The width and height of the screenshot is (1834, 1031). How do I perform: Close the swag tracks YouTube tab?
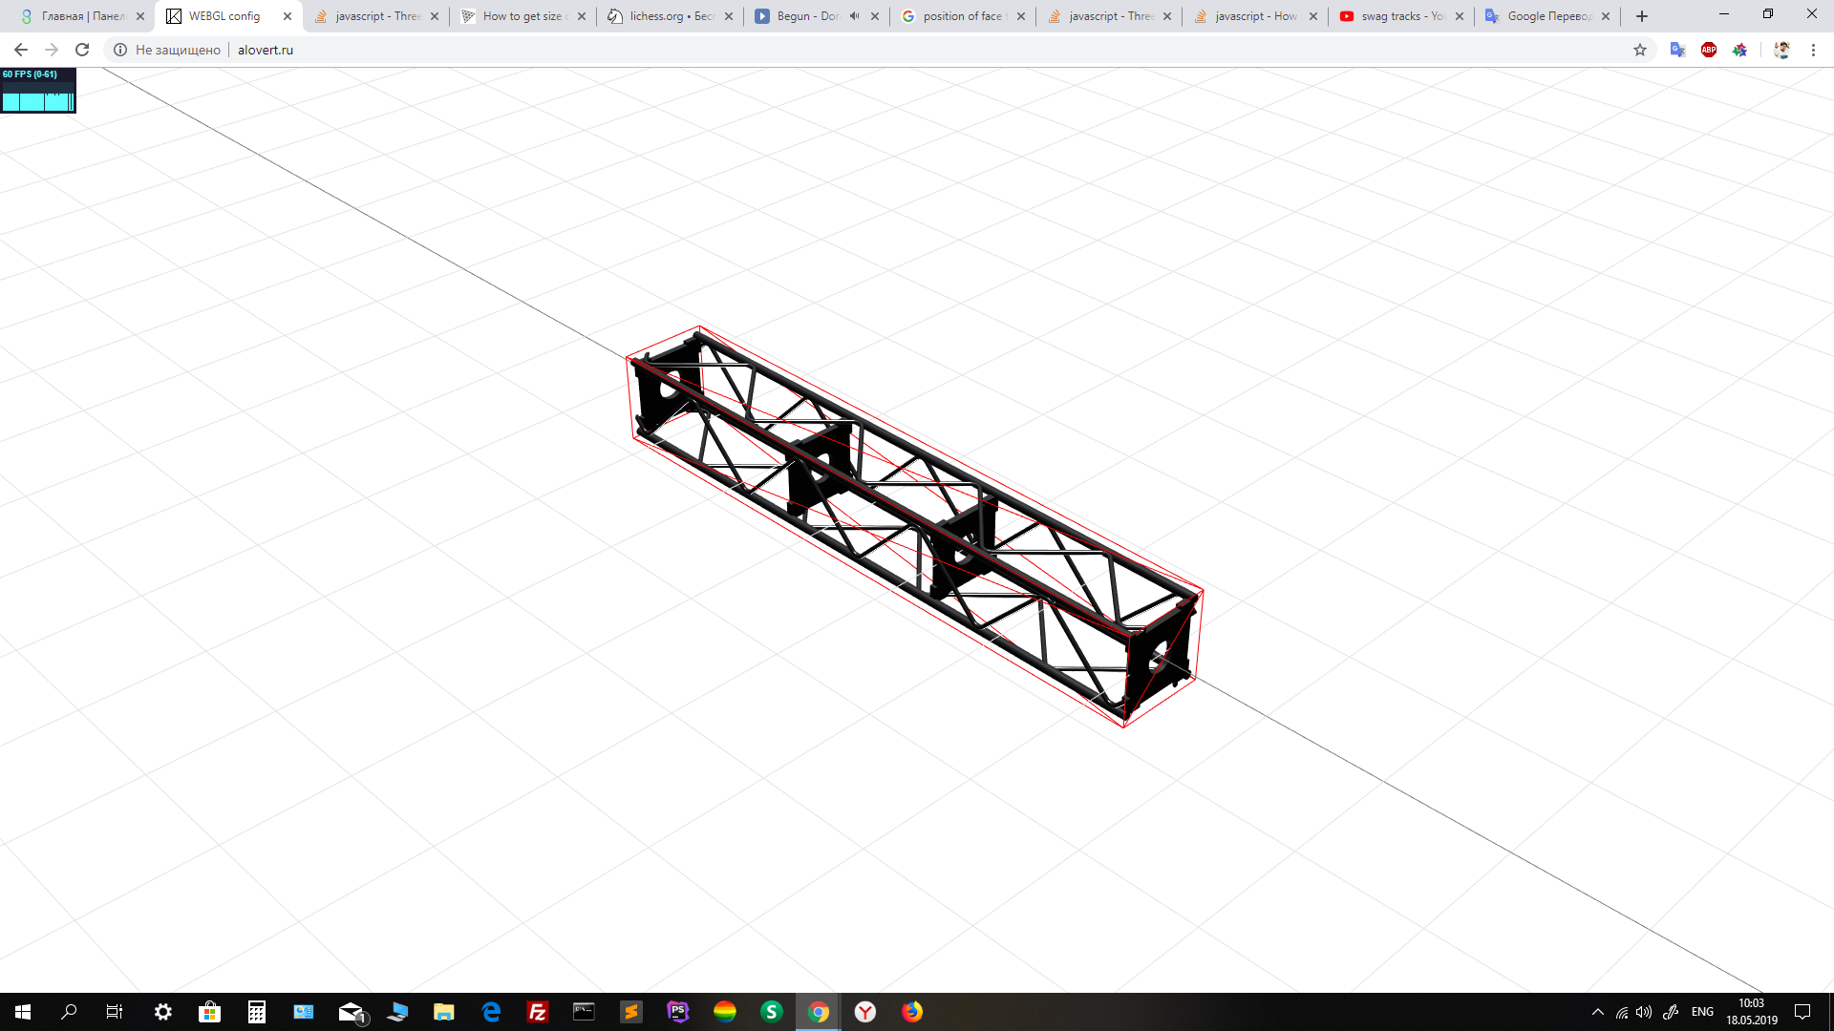click(1459, 15)
